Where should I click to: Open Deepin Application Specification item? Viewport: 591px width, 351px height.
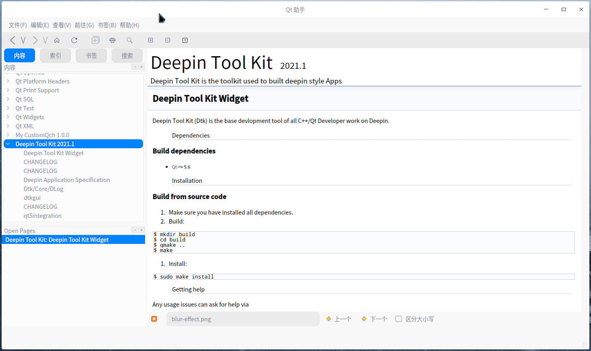67,180
